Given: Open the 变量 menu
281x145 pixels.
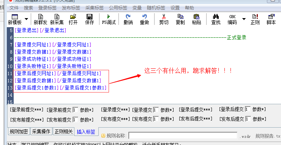Looking at the screenshot, I should click(137, 8).
